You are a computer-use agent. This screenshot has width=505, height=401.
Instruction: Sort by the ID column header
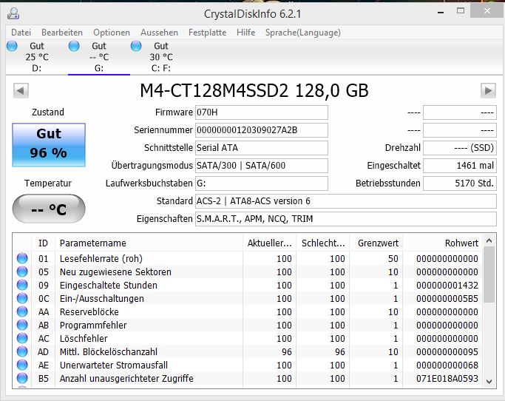pyautogui.click(x=44, y=243)
